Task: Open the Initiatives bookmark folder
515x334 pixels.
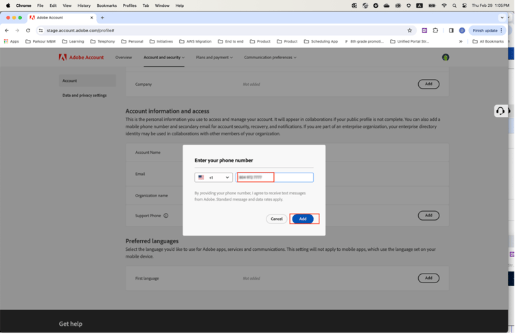Action: pyautogui.click(x=161, y=42)
